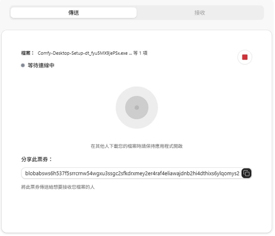Click the ticket text field starting with blobabsws6h
Viewport: 275px width, 236px height.
132,173
